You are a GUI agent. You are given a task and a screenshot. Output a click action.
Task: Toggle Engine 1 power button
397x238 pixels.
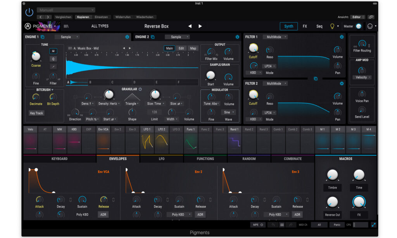click(x=127, y=37)
